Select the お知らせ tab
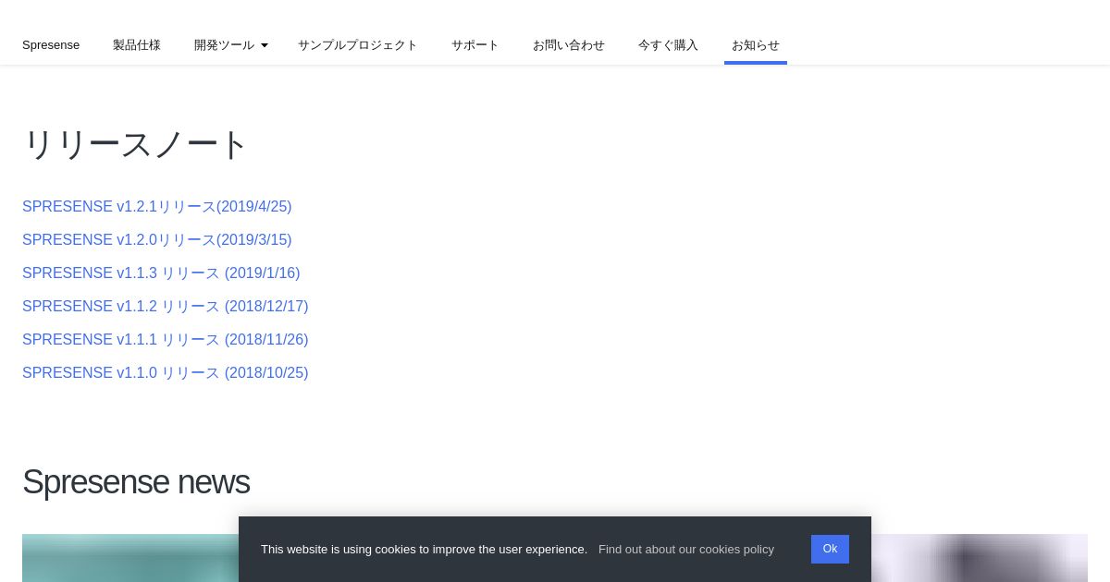 756,45
